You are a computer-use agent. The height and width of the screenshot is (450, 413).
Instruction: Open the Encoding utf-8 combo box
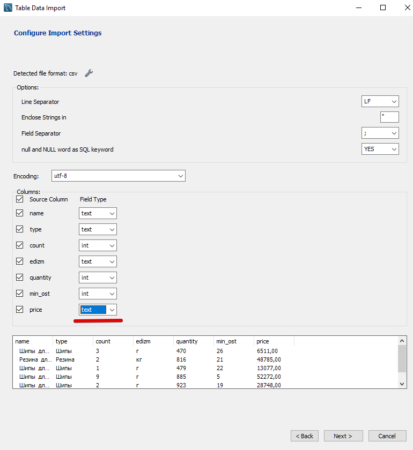(x=118, y=176)
